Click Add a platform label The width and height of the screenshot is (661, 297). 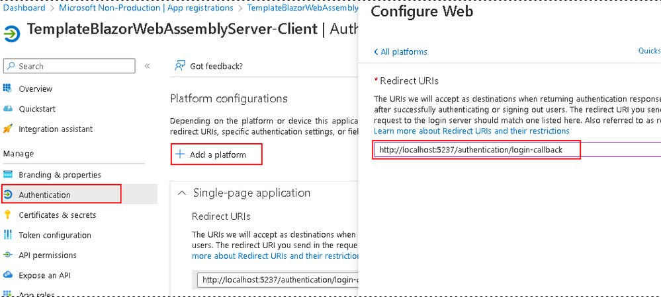click(218, 155)
